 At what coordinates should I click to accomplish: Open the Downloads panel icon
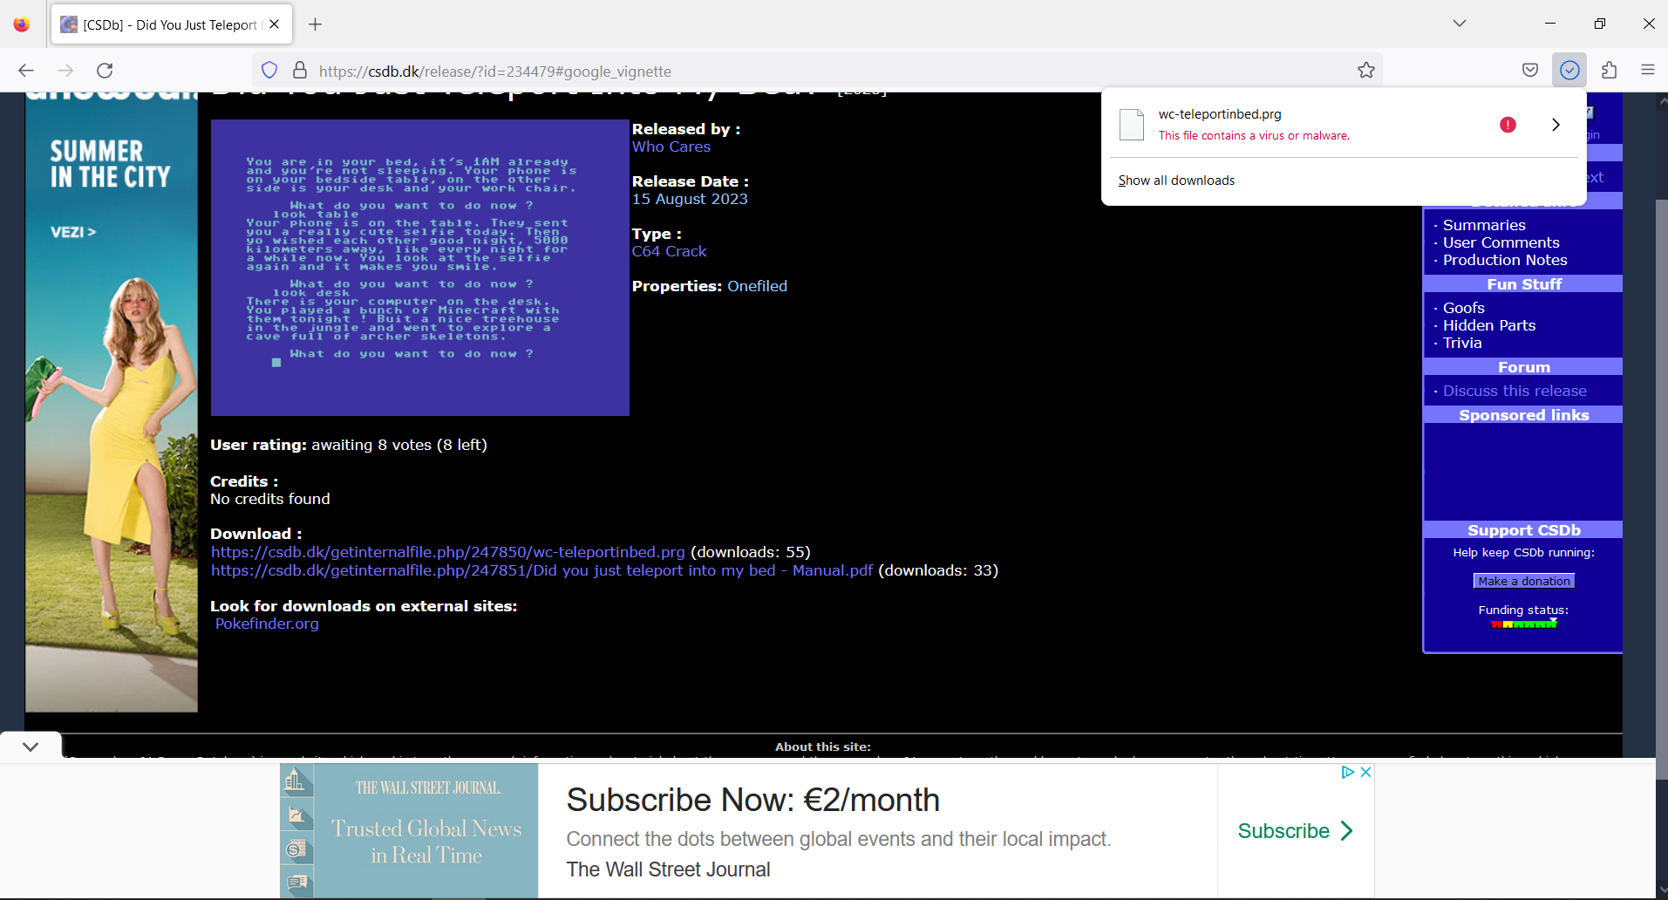pyautogui.click(x=1569, y=69)
